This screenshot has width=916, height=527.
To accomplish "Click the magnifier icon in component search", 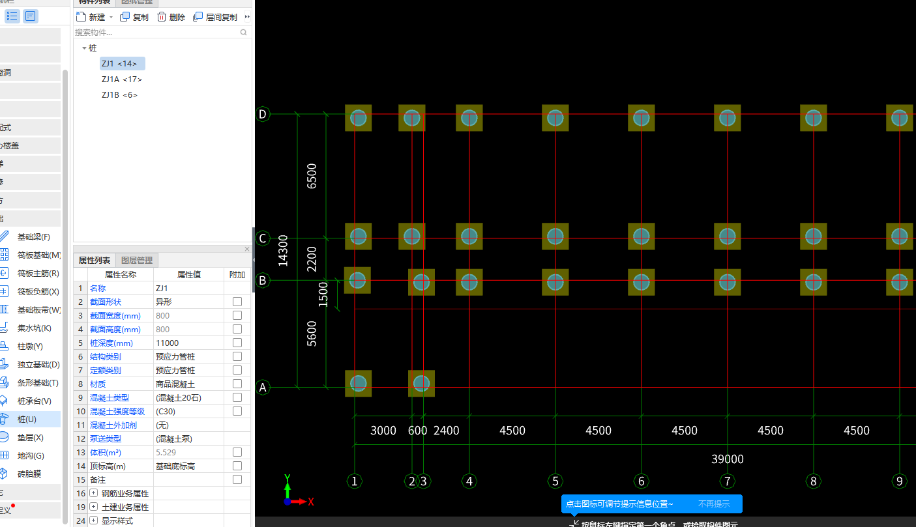I will (244, 32).
